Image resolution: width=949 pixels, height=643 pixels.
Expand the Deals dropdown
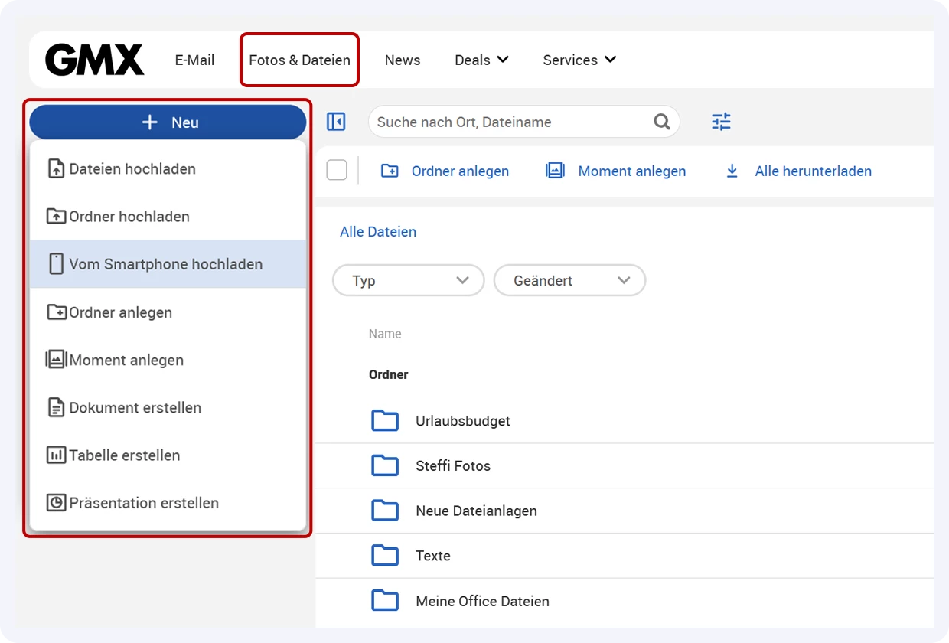click(481, 60)
